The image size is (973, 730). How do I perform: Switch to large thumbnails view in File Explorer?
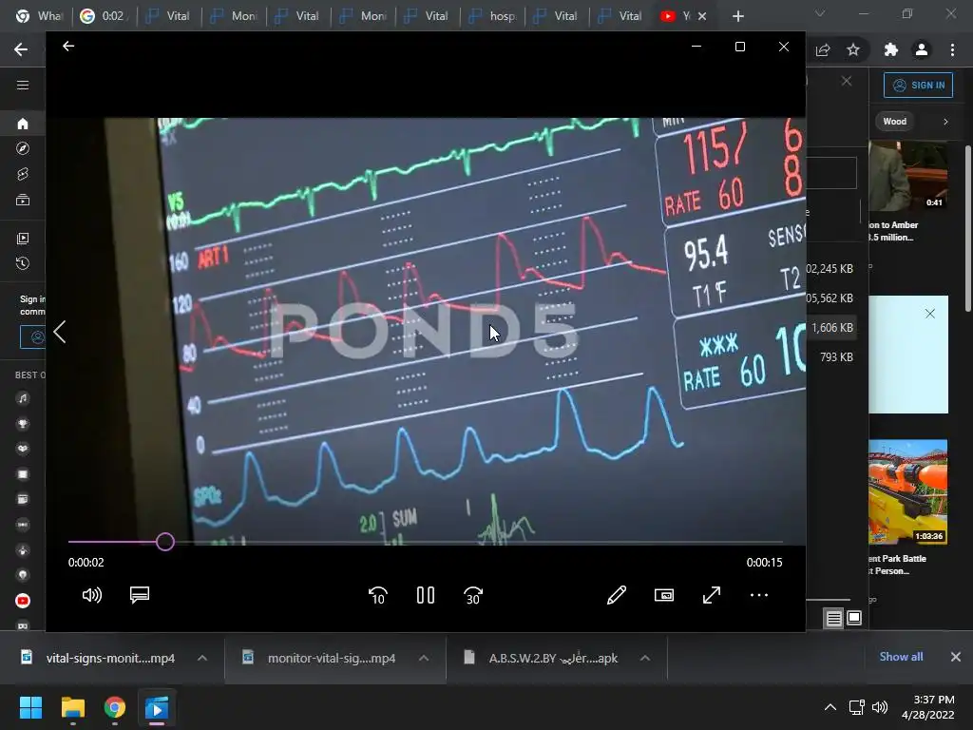854,618
